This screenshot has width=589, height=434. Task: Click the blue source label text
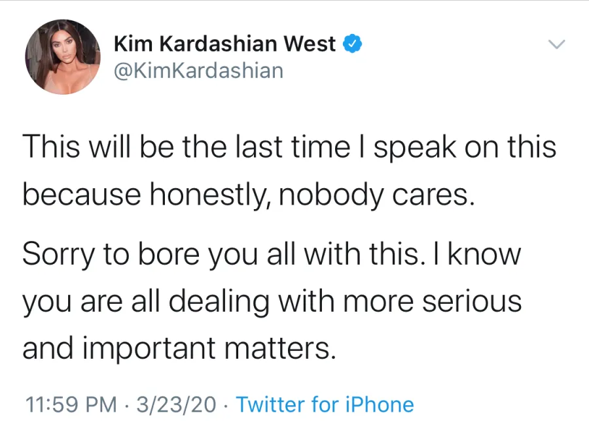point(325,405)
